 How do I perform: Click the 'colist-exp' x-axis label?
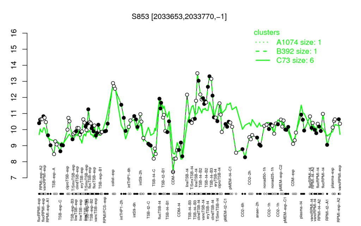(x=114, y=178)
